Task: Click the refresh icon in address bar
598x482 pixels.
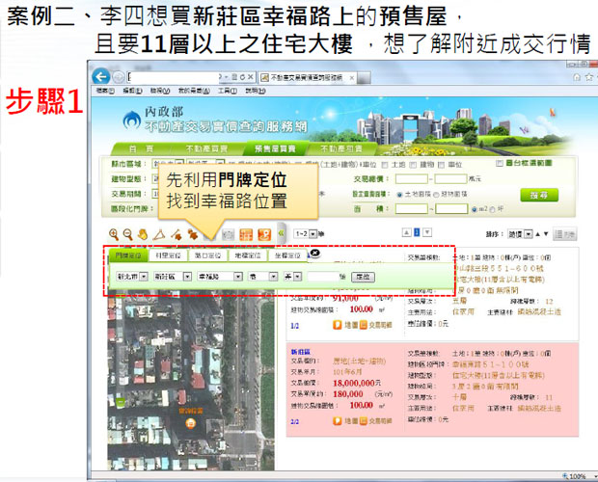Action: pyautogui.click(x=242, y=77)
